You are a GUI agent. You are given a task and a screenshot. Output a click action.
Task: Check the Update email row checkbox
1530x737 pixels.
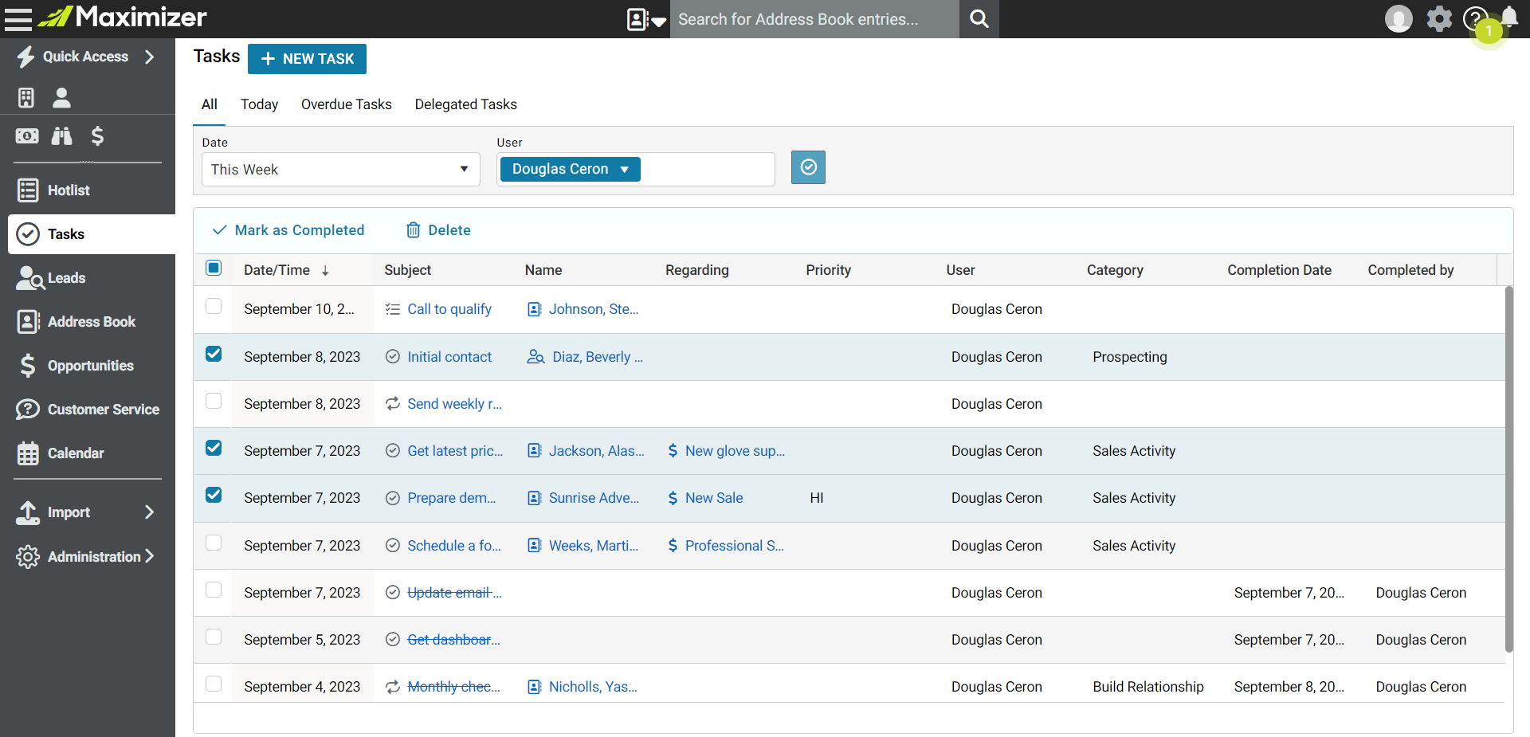click(x=214, y=590)
